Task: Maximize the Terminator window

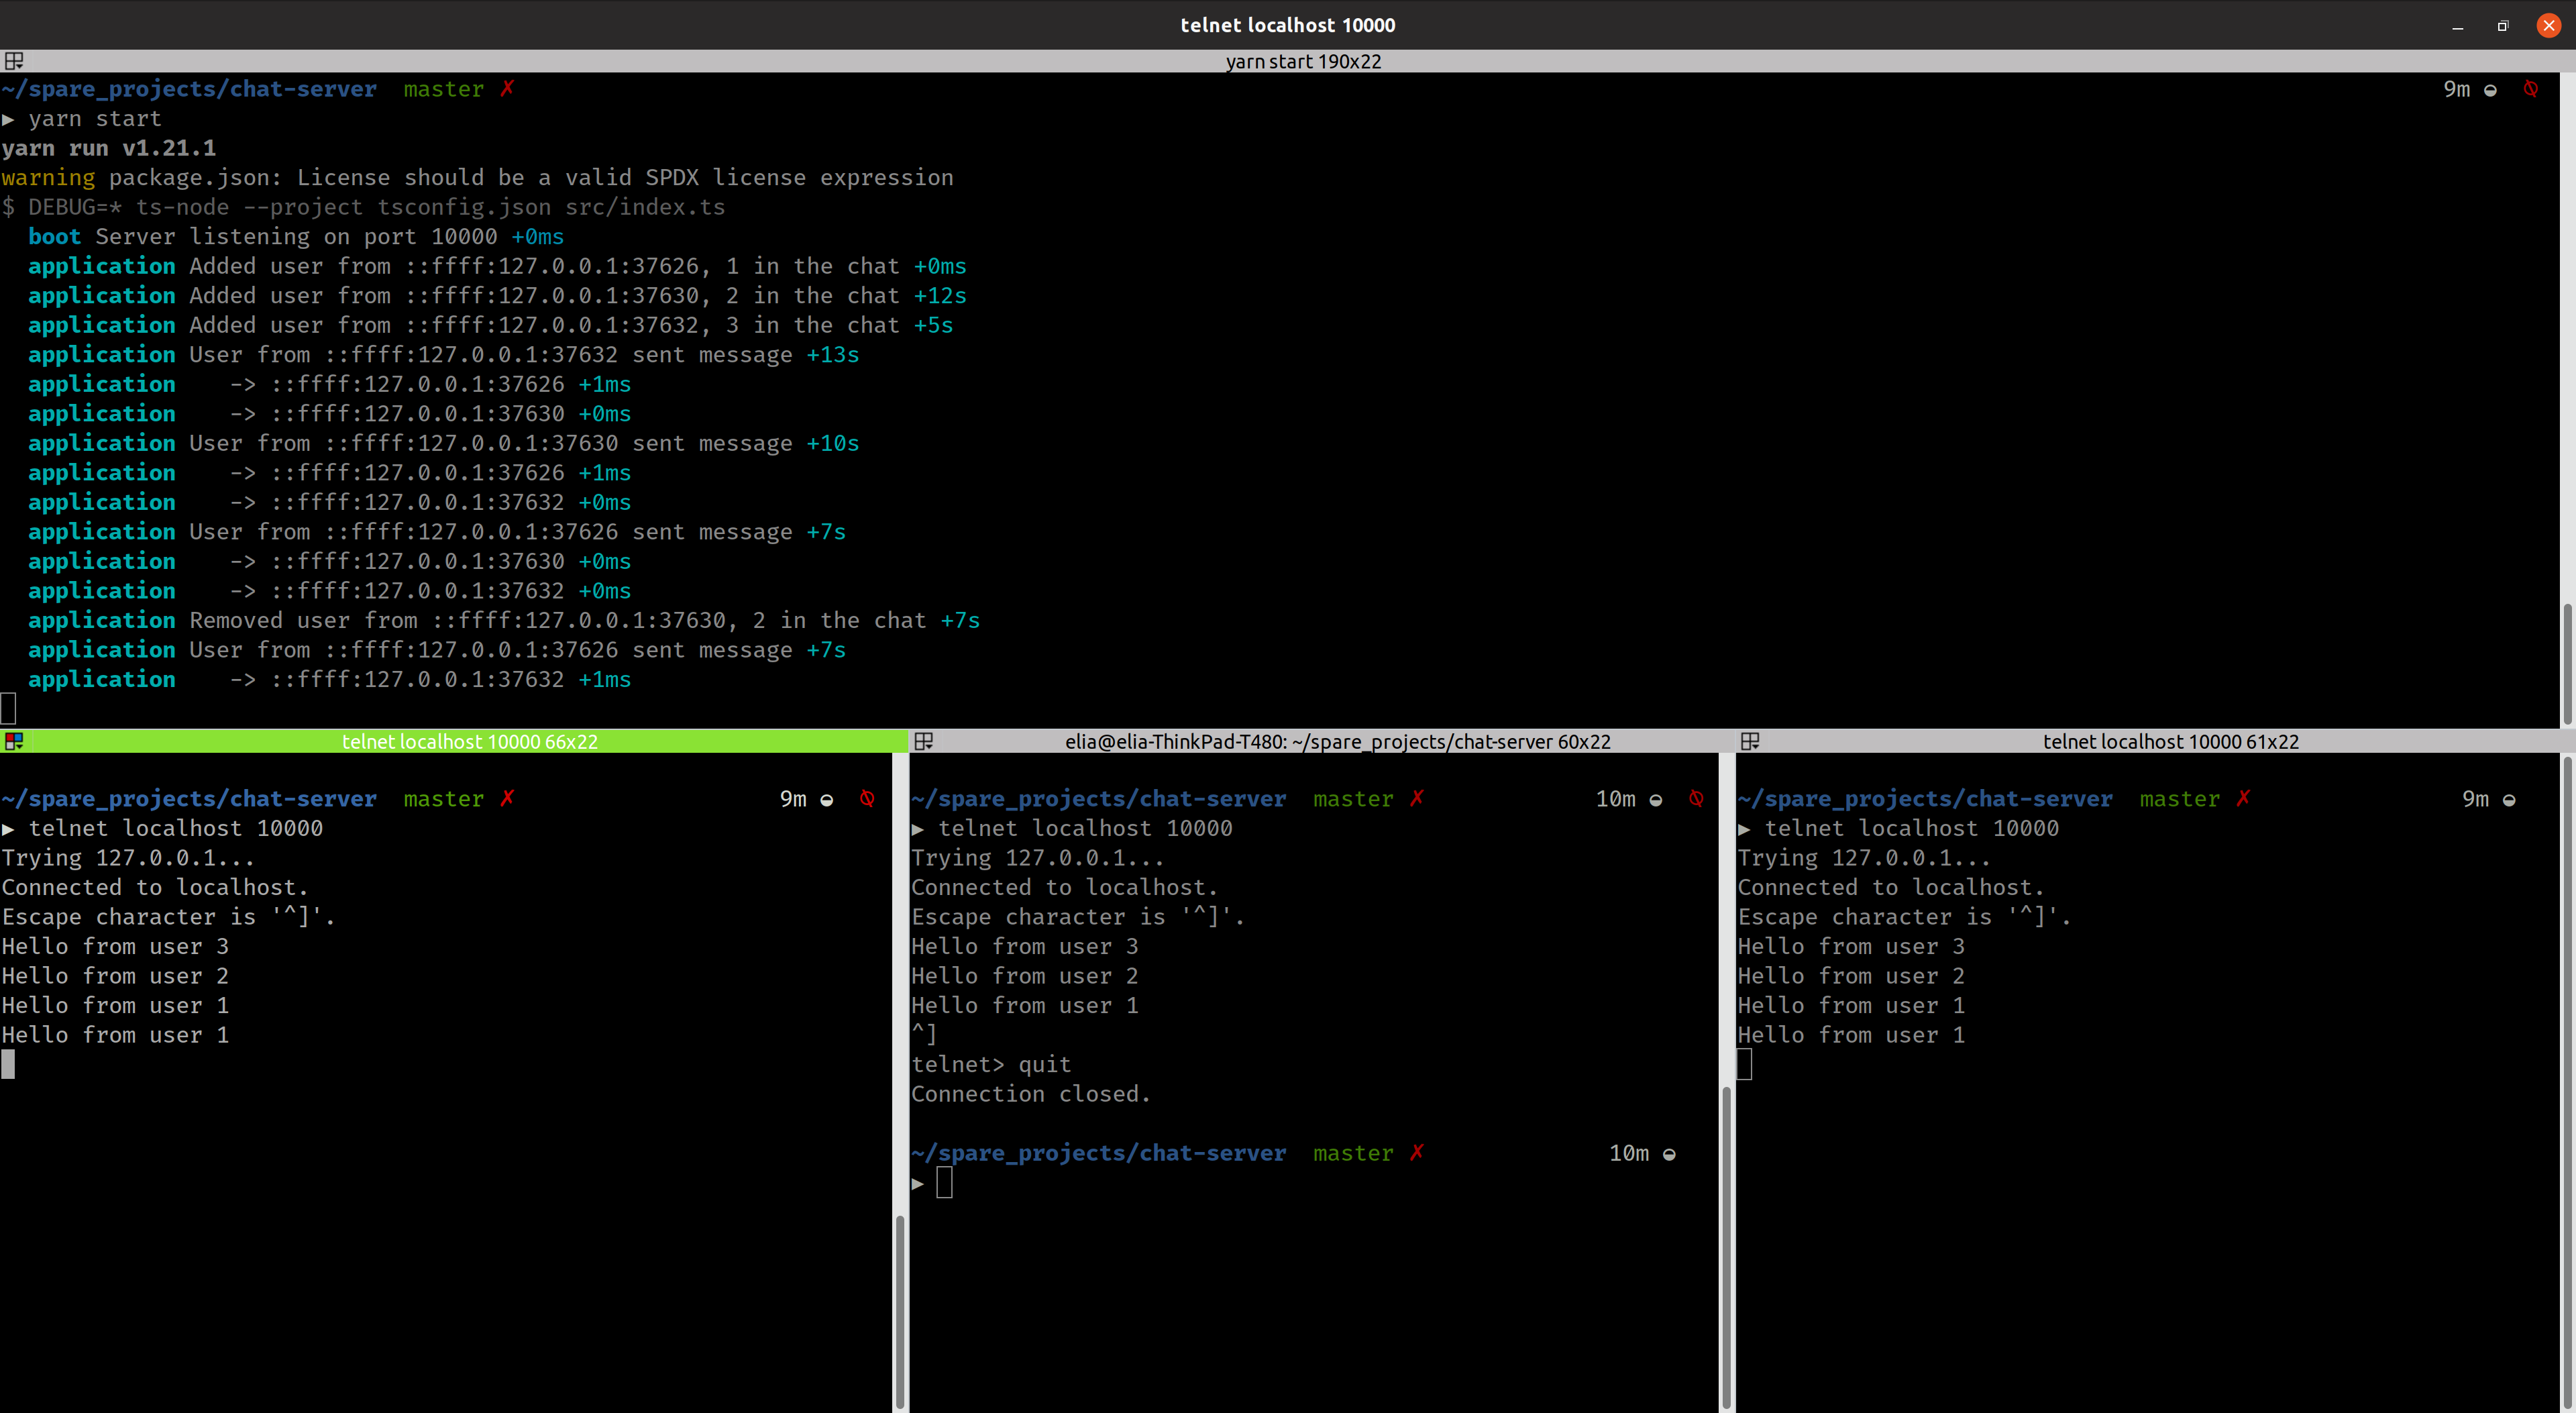Action: pos(2502,26)
